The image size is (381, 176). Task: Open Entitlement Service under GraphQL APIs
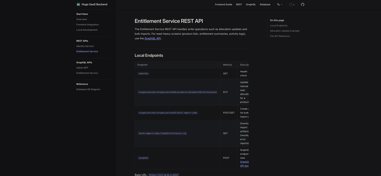click(x=87, y=73)
